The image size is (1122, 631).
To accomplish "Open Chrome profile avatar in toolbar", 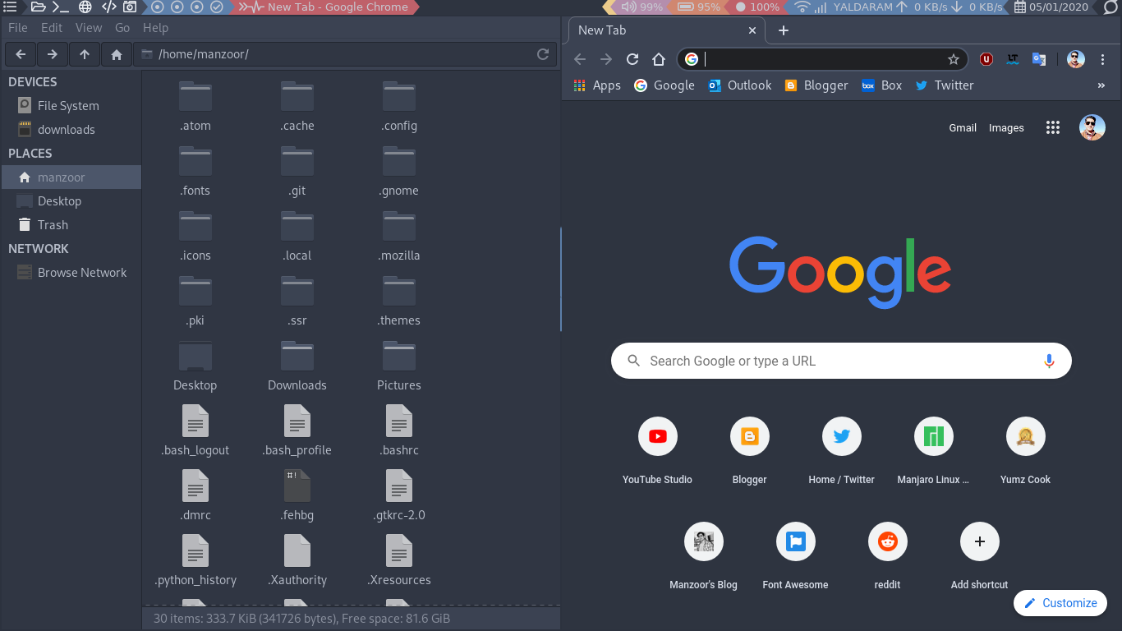I will tap(1076, 59).
